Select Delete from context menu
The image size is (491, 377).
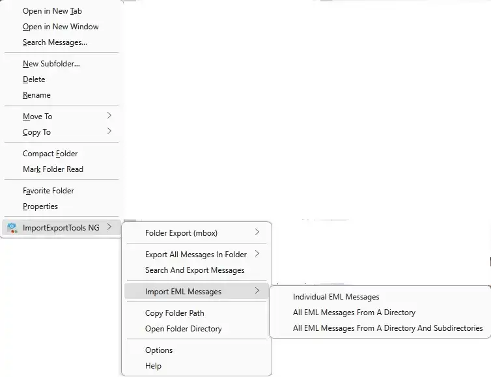tap(61, 79)
